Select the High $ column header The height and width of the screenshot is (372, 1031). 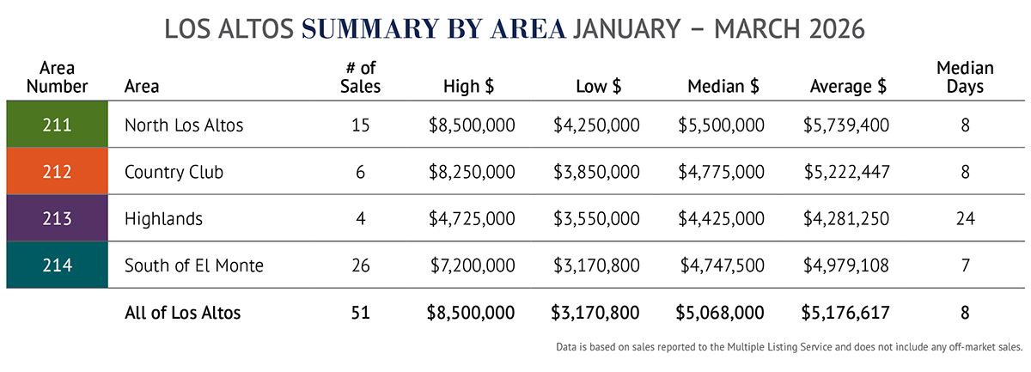pos(468,87)
